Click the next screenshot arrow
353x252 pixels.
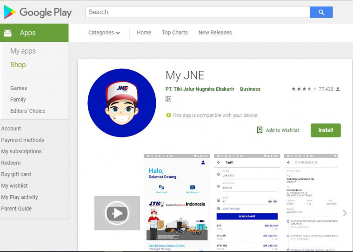pyautogui.click(x=344, y=213)
